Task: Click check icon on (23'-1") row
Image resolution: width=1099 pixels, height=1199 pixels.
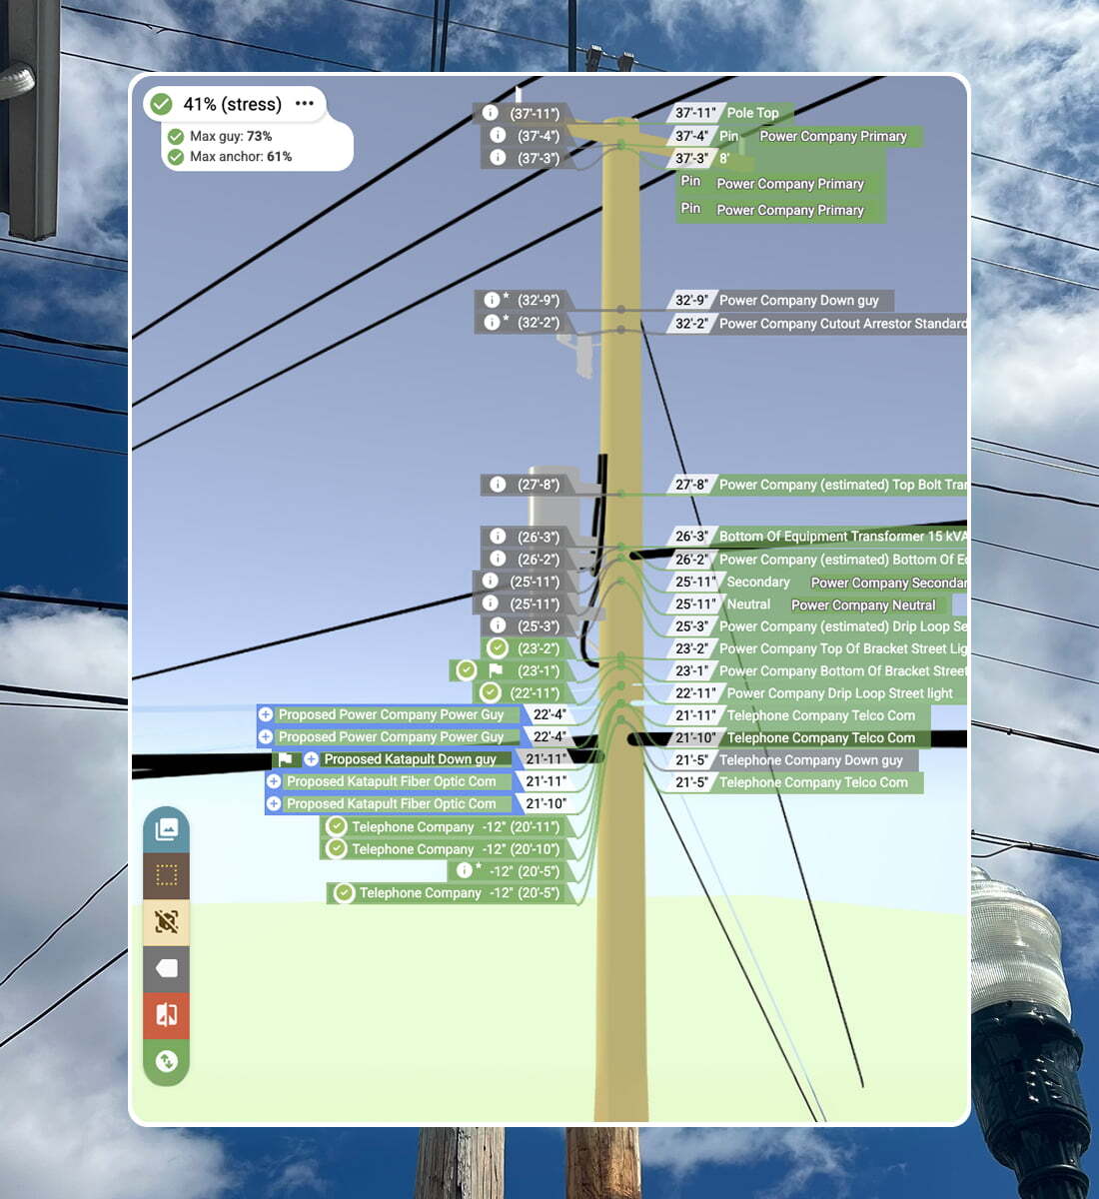Action: 466,670
